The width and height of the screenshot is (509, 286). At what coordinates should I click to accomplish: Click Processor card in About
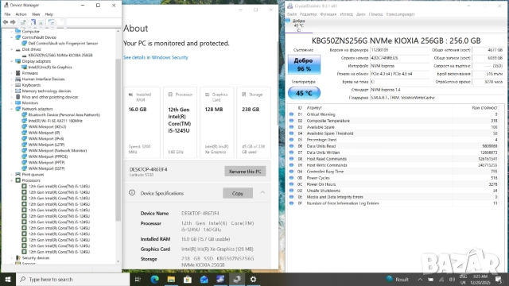(181, 122)
